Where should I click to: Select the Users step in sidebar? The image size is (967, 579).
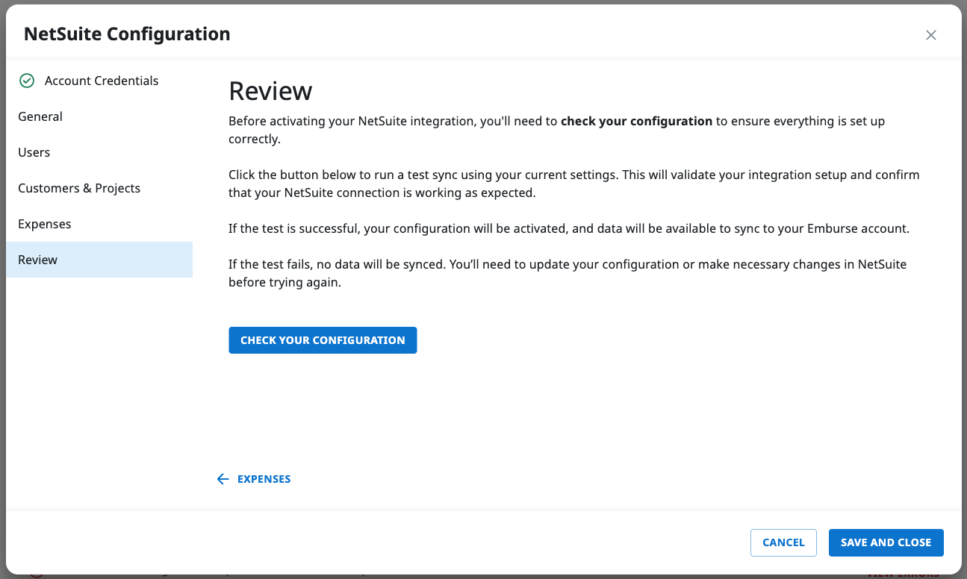99,152
